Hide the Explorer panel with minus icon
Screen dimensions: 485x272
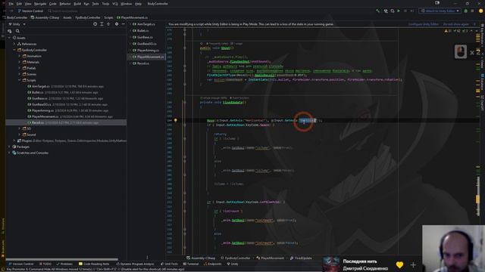tap(123, 23)
